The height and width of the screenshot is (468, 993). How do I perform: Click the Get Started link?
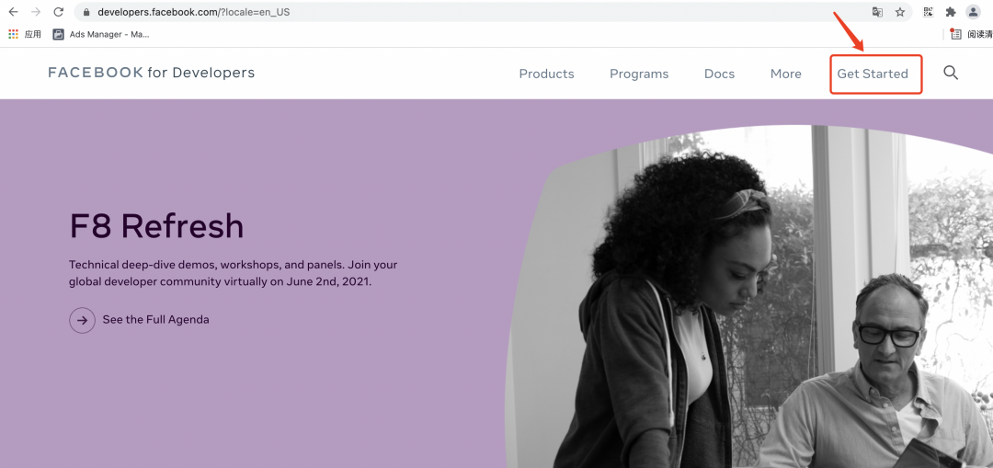(873, 74)
